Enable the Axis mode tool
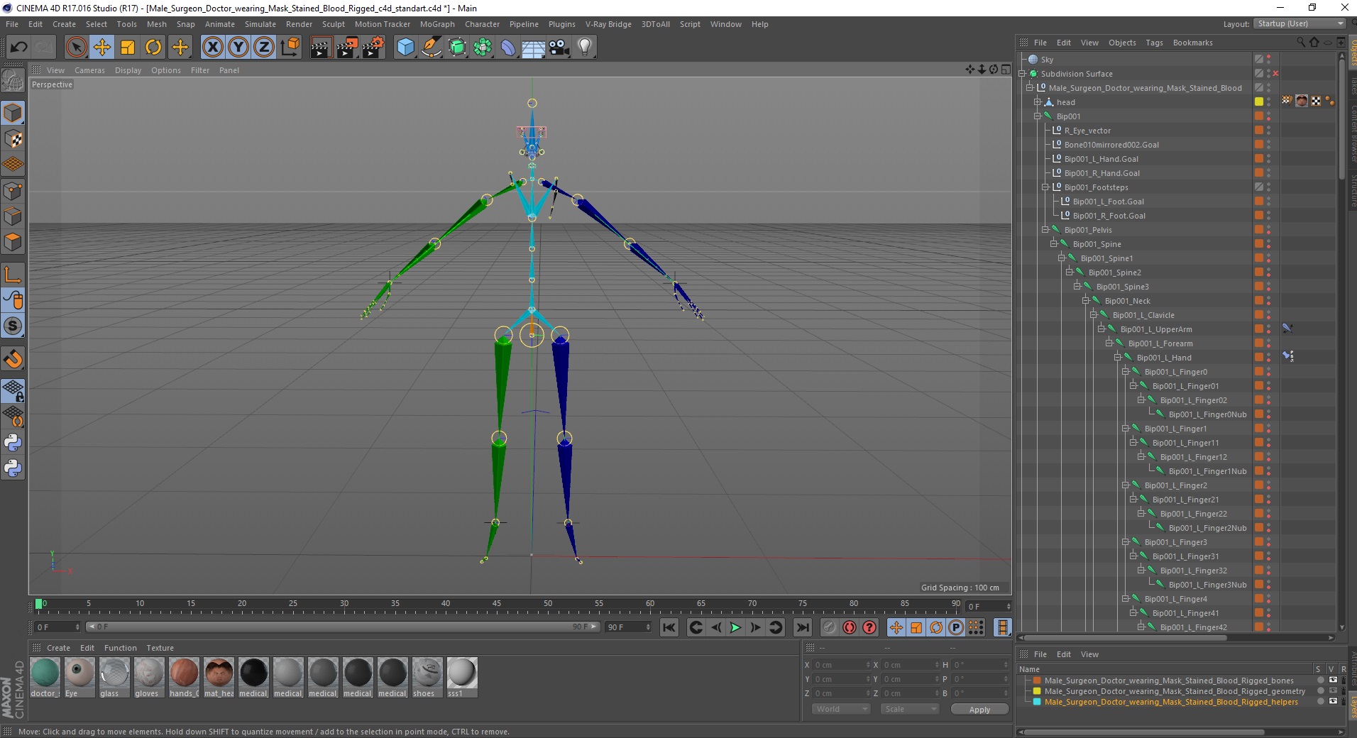Screen dimensions: 1357x738 click(x=13, y=275)
